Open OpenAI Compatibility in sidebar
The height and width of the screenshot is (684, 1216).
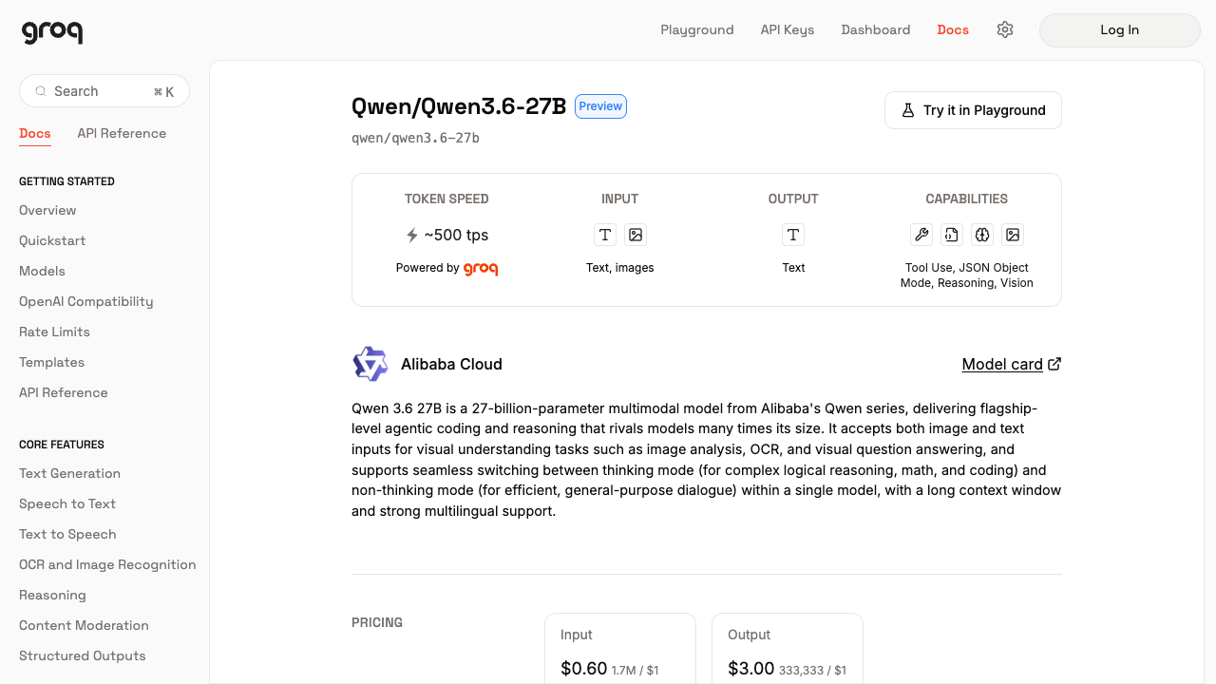click(86, 301)
